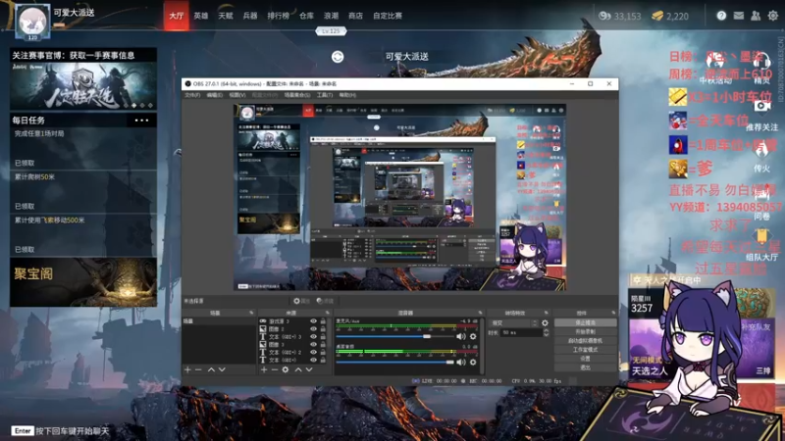Viewport: 785px width, 441px height.
Task: Select the 场景 item in scenes list
Action: (x=219, y=321)
